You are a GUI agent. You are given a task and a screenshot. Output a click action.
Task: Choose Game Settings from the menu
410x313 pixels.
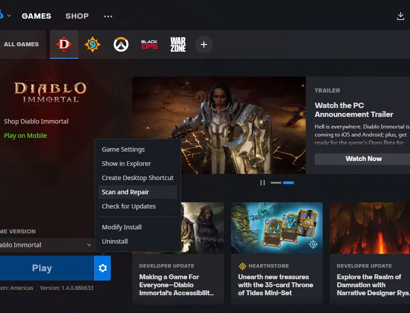click(x=138, y=149)
